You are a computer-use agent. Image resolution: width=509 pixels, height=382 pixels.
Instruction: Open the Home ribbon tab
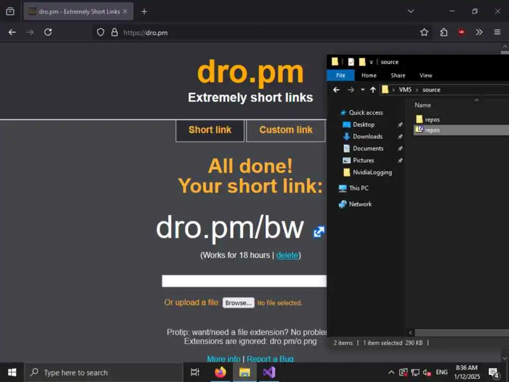pos(369,76)
